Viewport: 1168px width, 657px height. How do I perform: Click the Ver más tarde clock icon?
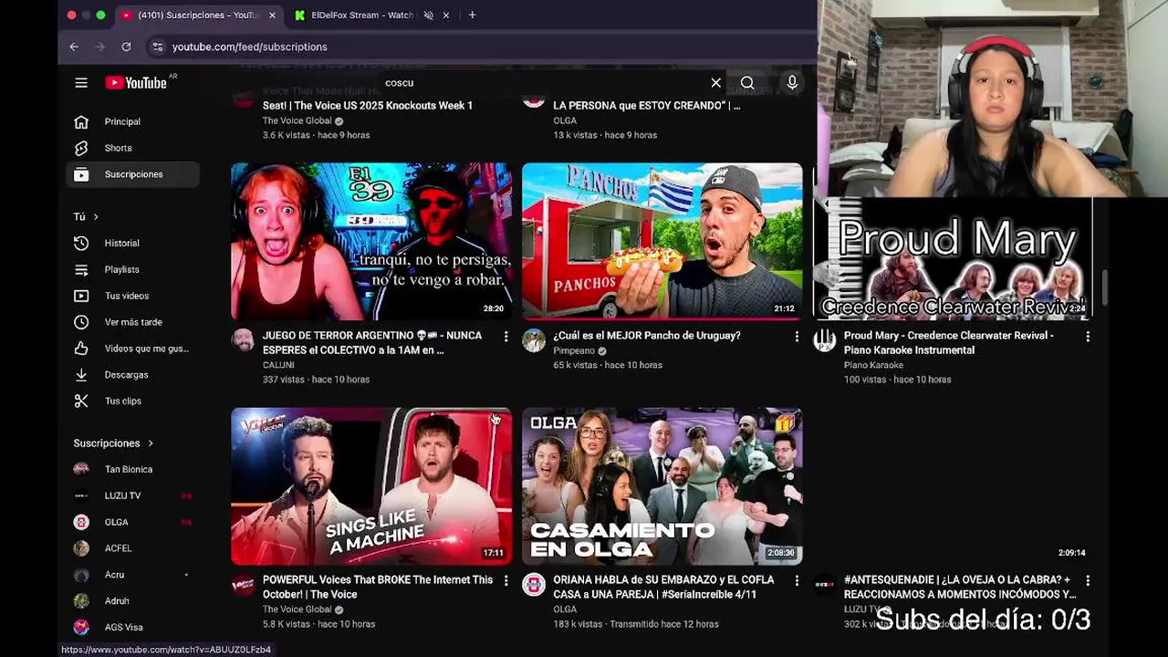(81, 322)
